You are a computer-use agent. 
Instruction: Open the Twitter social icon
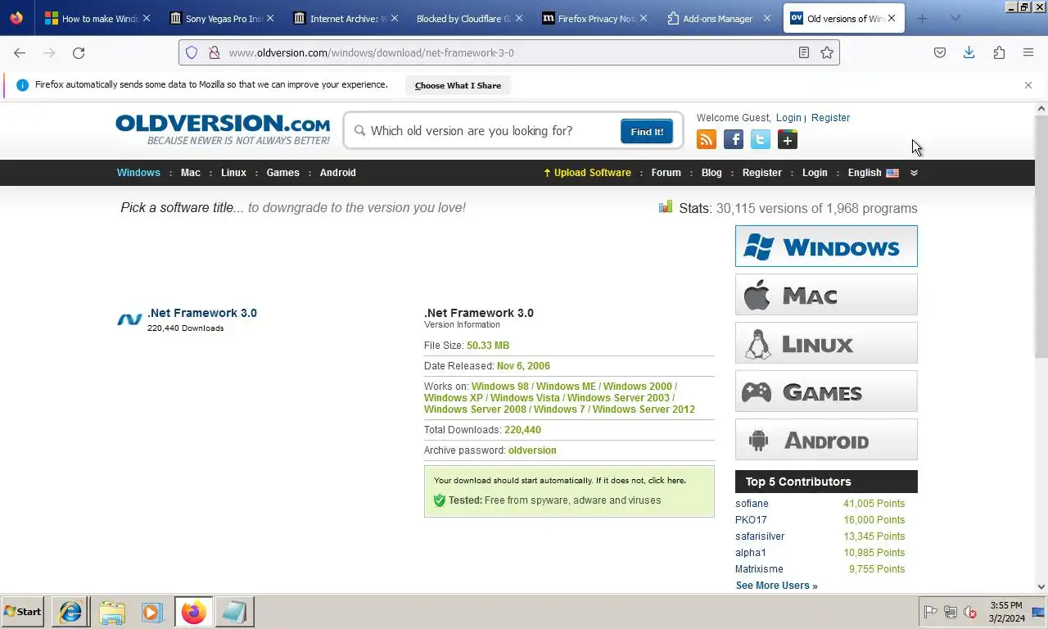click(x=761, y=140)
